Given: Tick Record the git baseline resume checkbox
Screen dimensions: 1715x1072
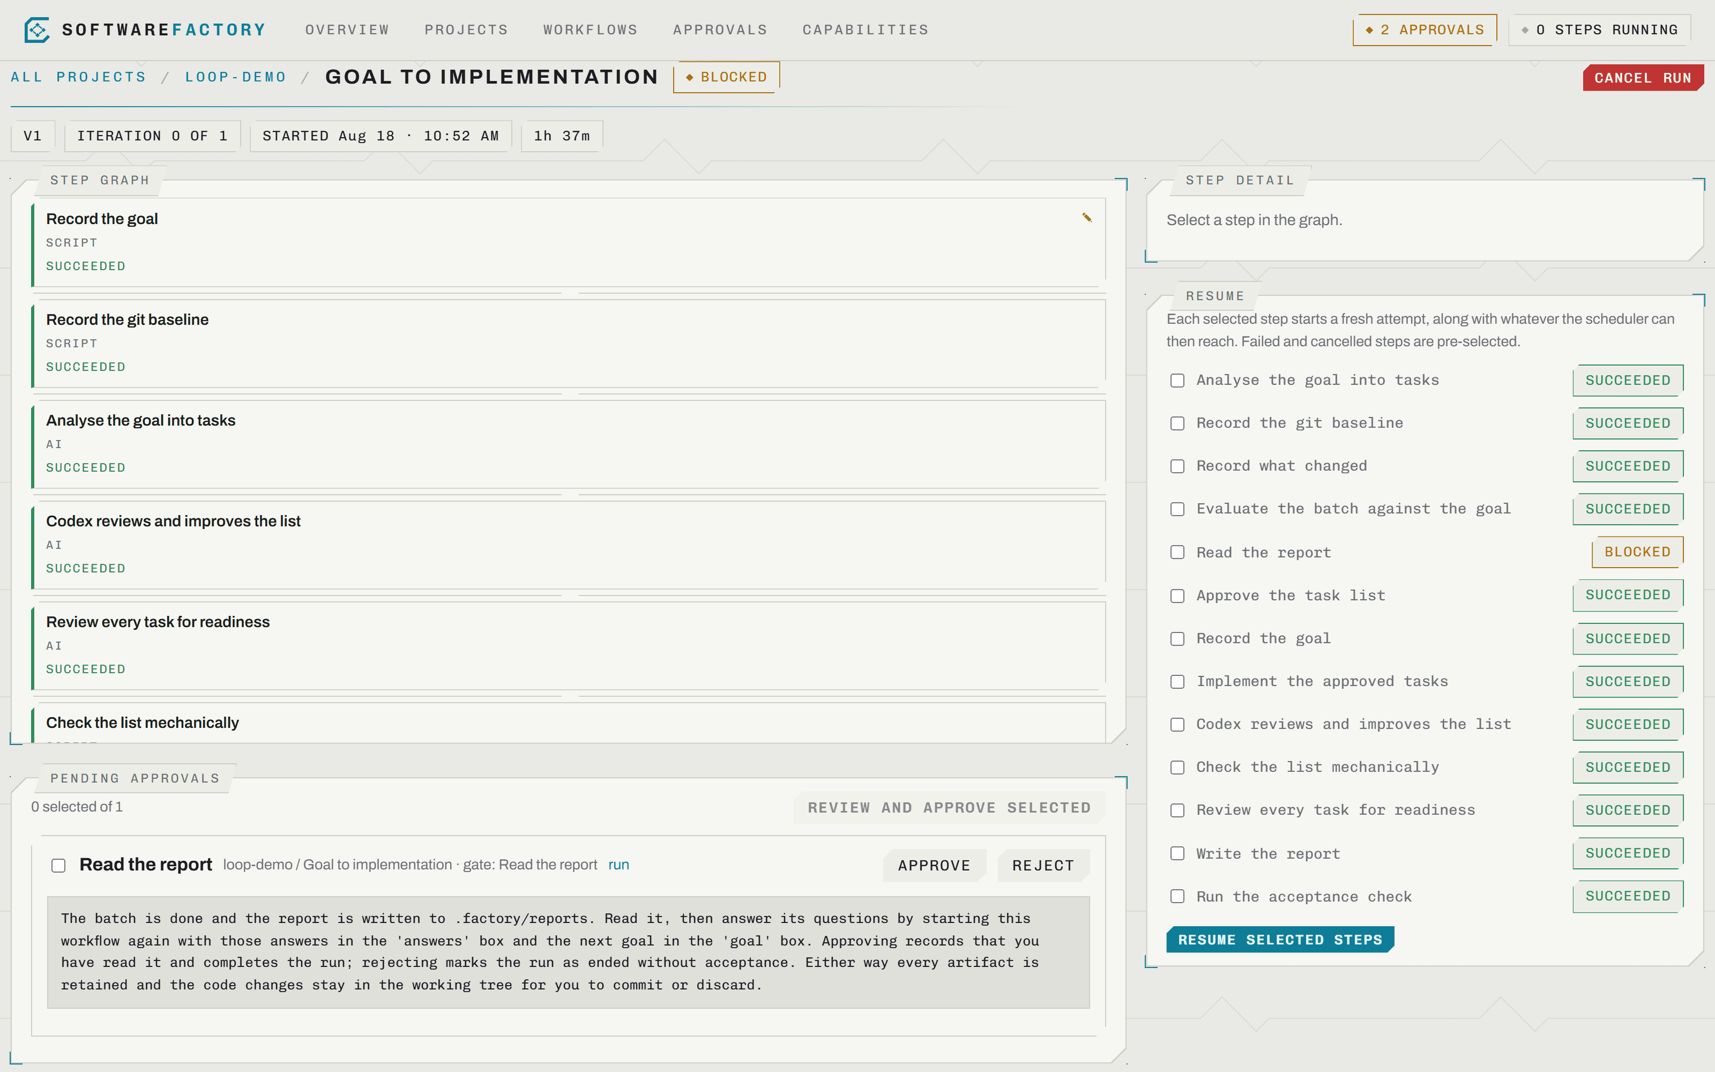Looking at the screenshot, I should click(1177, 423).
